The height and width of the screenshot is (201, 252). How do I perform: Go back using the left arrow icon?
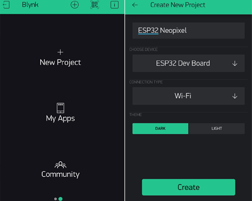[x=135, y=5]
